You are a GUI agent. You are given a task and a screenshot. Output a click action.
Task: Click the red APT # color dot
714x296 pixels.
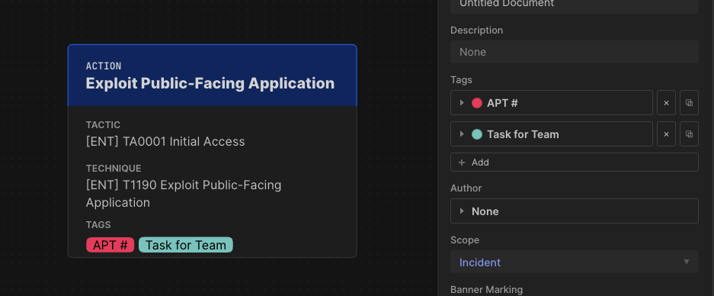click(477, 103)
